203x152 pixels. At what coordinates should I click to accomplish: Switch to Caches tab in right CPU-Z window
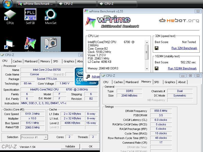tap(118, 82)
